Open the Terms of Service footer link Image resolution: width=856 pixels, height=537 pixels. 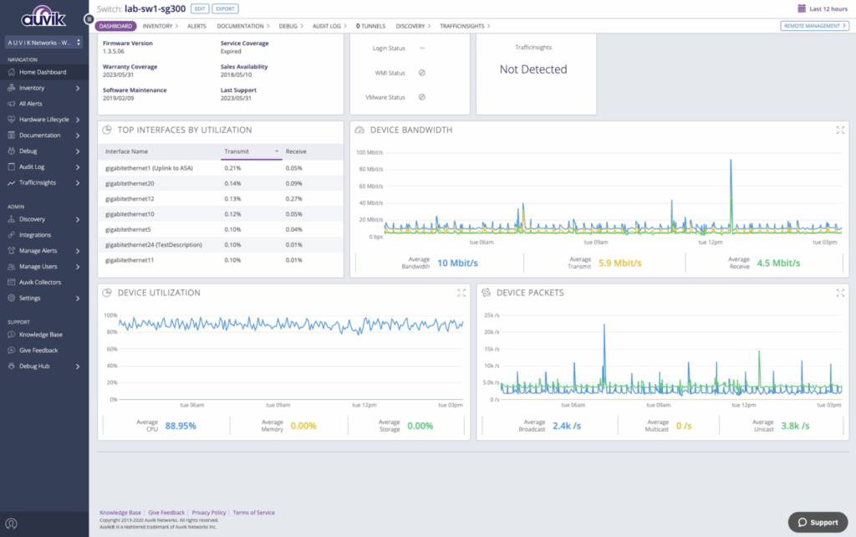click(254, 513)
